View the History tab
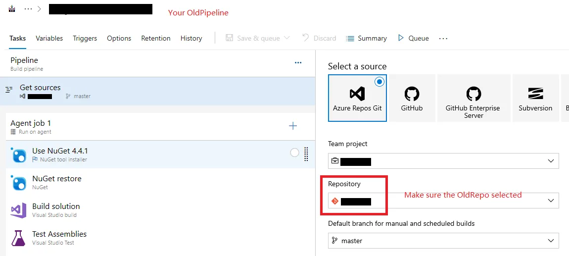Viewport: 569px width, 256px height. [x=191, y=38]
